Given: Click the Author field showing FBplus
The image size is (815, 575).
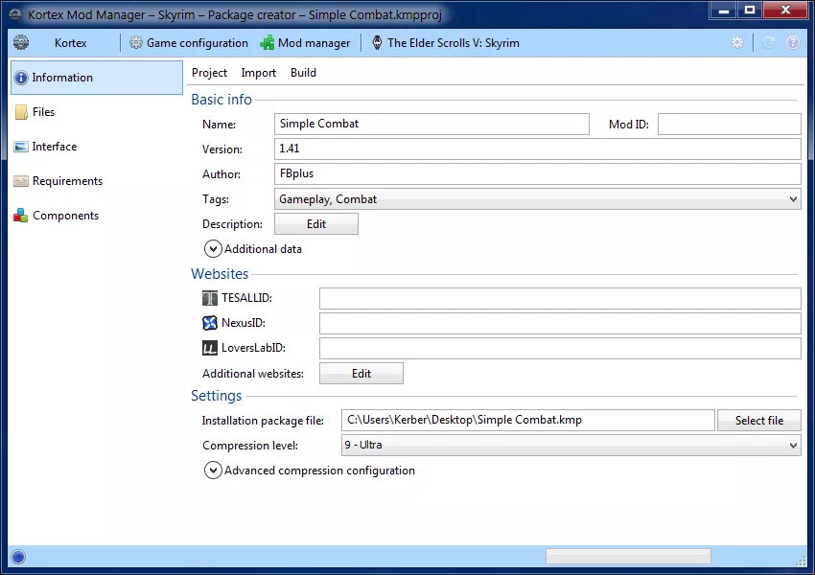Looking at the screenshot, I should pyautogui.click(x=538, y=174).
